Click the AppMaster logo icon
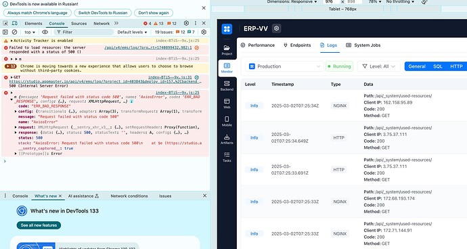467x249 pixels. click(227, 29)
